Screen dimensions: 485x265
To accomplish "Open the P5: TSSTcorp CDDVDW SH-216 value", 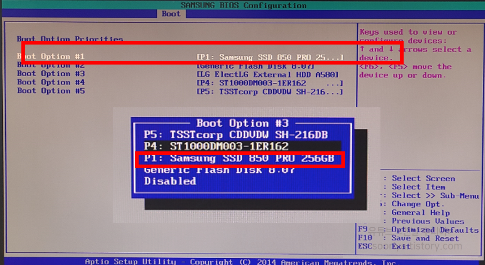I will click(270, 92).
